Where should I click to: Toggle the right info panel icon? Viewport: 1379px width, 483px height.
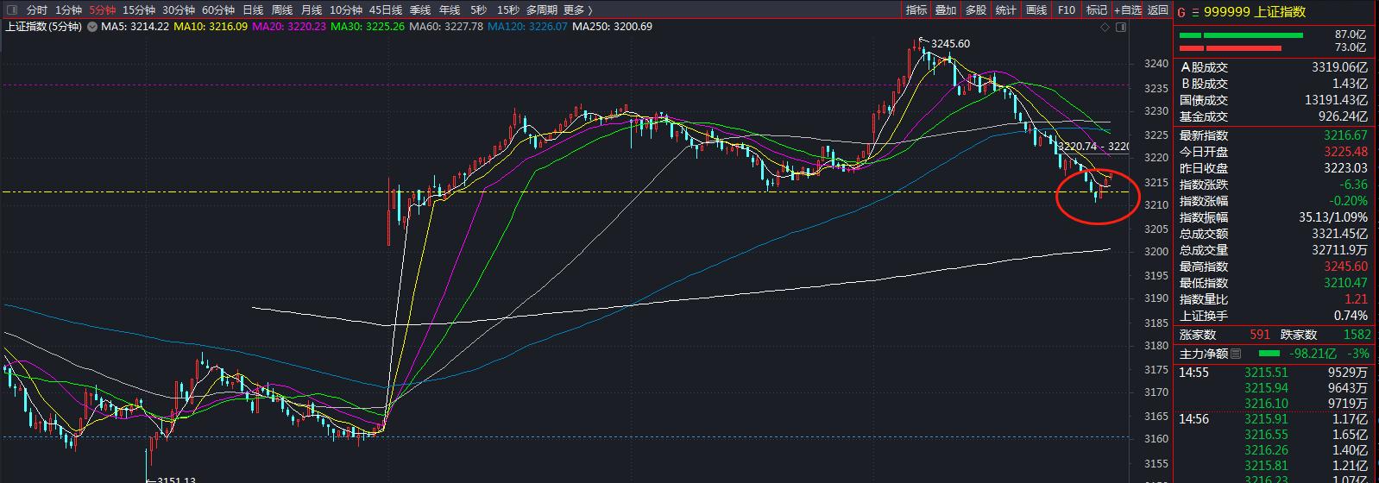(1120, 27)
